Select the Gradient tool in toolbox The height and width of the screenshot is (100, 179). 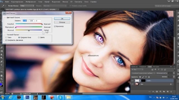point(1,51)
